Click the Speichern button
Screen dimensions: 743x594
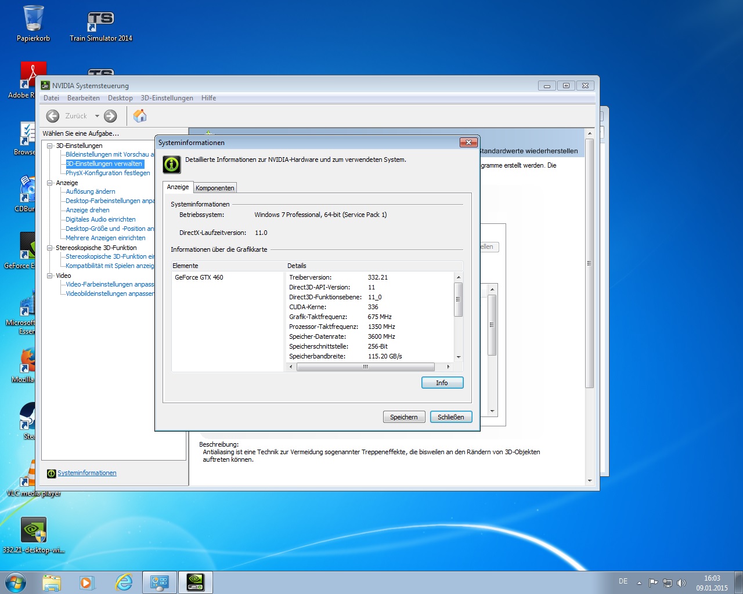coord(404,417)
